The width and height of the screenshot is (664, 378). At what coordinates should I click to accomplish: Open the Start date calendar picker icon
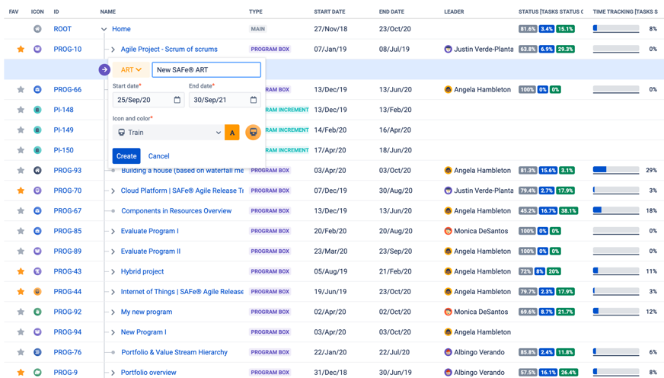pos(177,100)
